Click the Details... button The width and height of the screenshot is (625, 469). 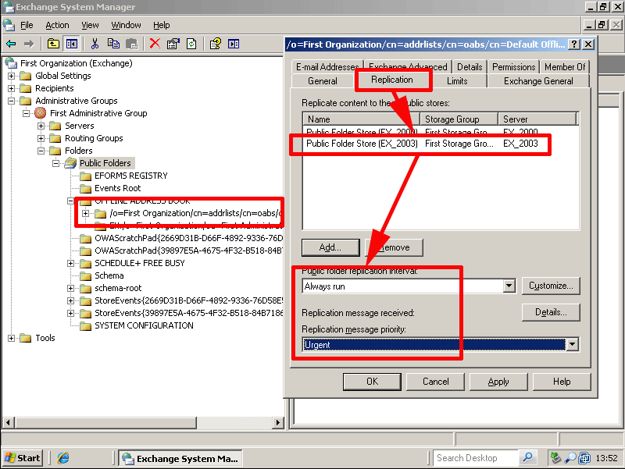551,312
